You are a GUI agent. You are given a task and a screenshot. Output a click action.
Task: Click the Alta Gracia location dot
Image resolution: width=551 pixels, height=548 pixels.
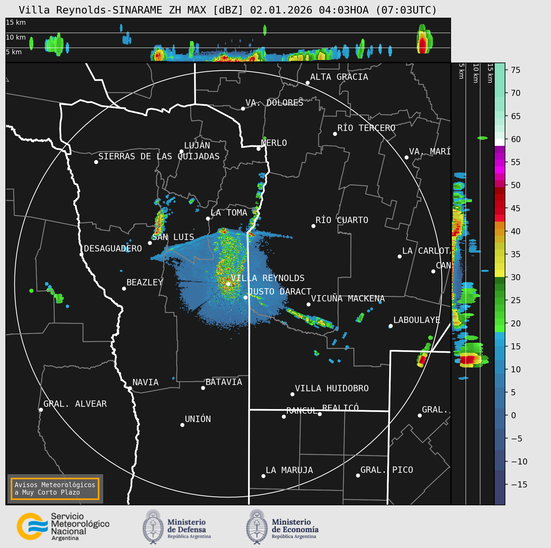(308, 83)
